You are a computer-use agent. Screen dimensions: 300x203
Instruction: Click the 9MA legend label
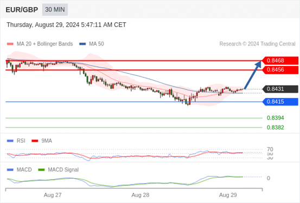tap(47, 141)
